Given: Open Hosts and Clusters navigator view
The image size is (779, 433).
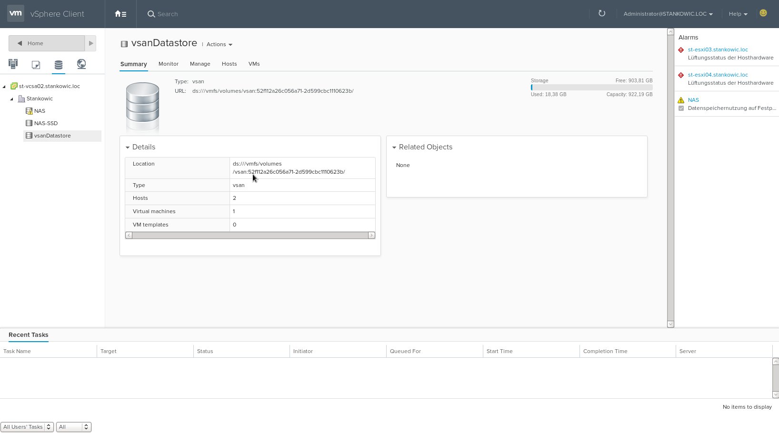Looking at the screenshot, I should 13,64.
